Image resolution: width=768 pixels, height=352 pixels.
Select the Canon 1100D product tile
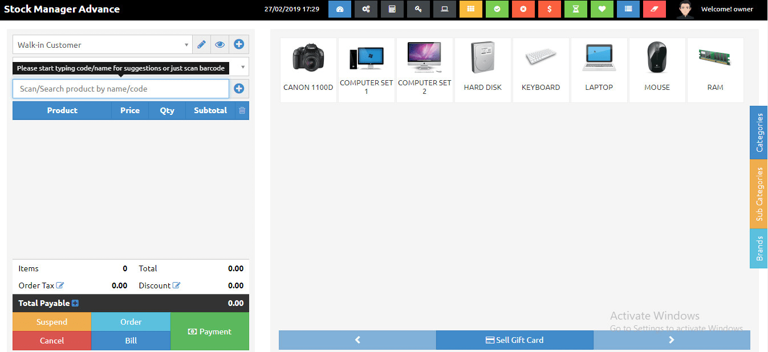308,70
